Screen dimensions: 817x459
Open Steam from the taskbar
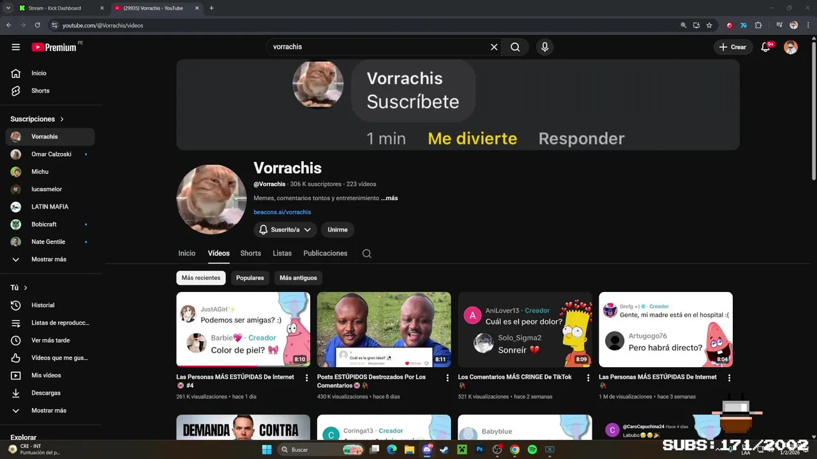tap(444, 449)
